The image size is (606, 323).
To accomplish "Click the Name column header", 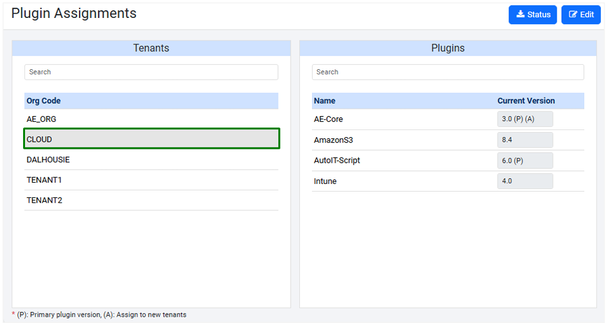I will click(324, 101).
